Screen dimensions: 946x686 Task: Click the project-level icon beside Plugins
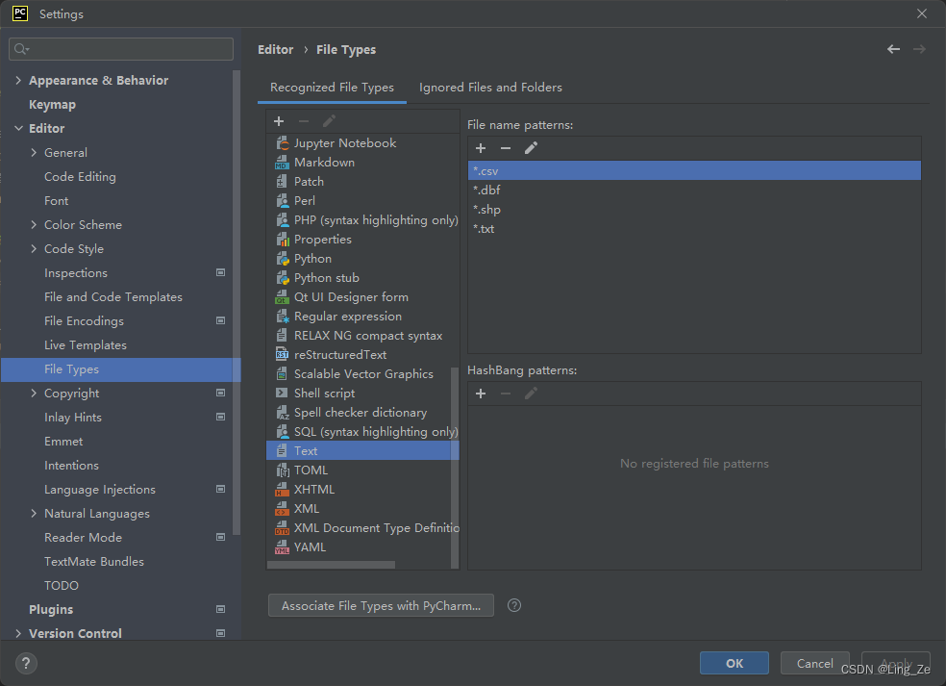(221, 610)
